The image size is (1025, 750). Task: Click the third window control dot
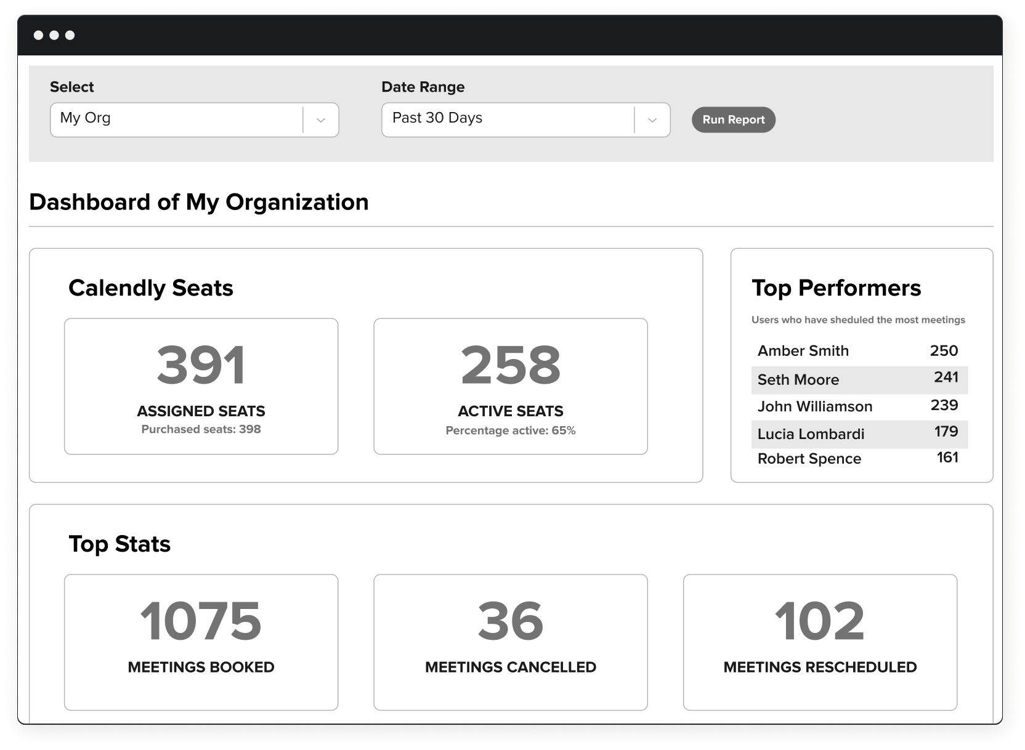click(x=70, y=35)
